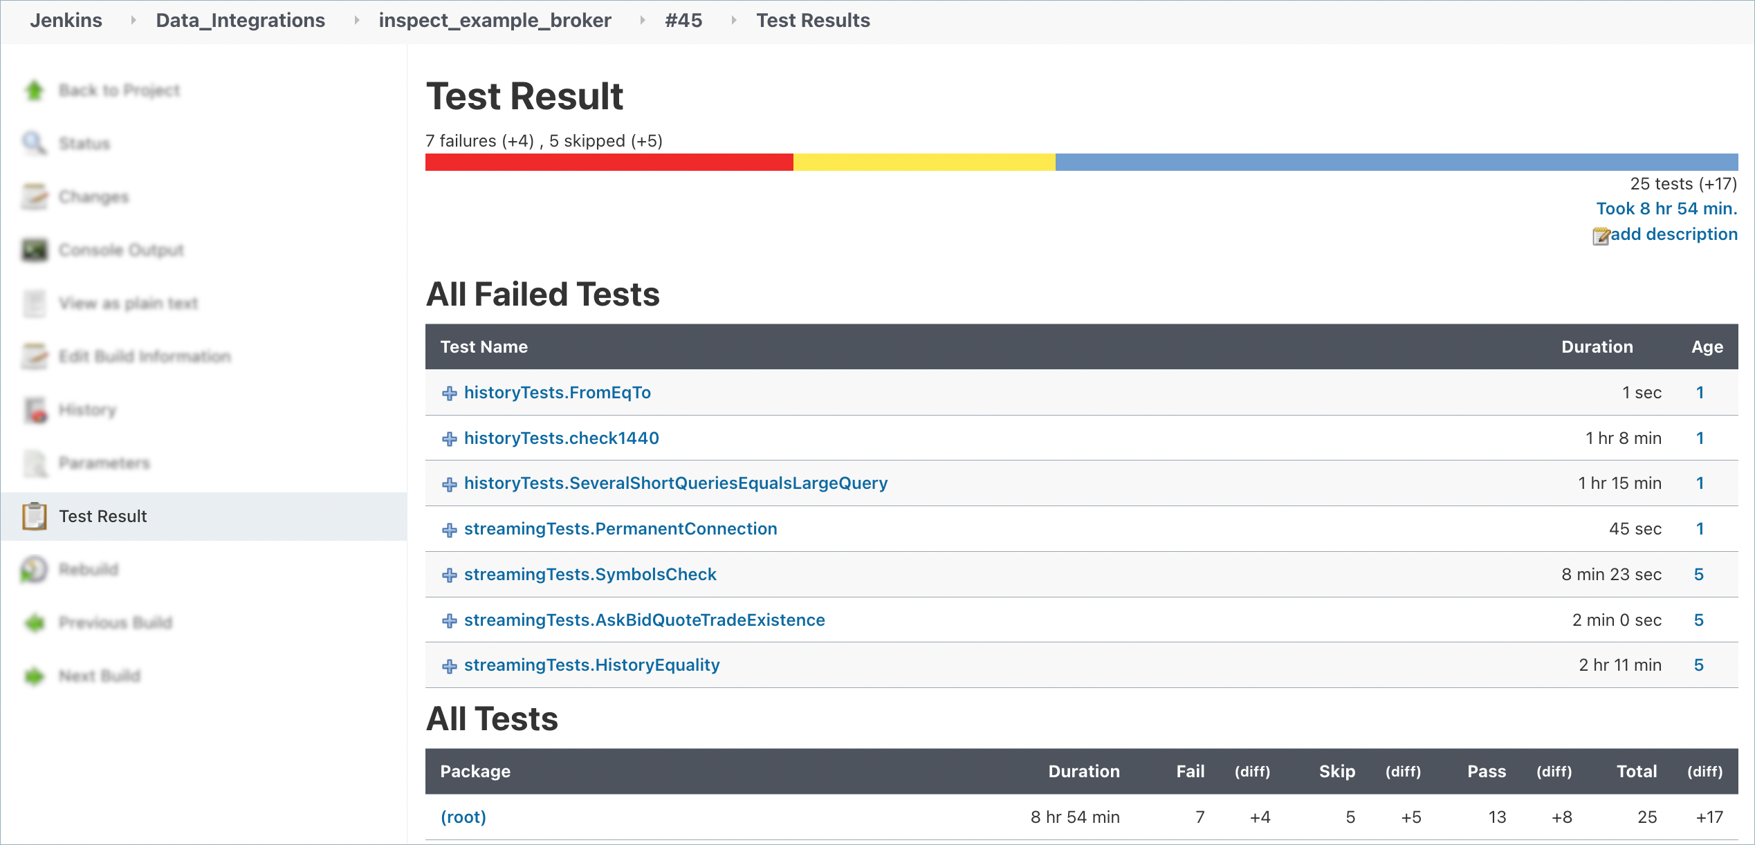1755x845 pixels.
Task: Open Data_Integrations breadcrumb item
Action: [x=240, y=20]
